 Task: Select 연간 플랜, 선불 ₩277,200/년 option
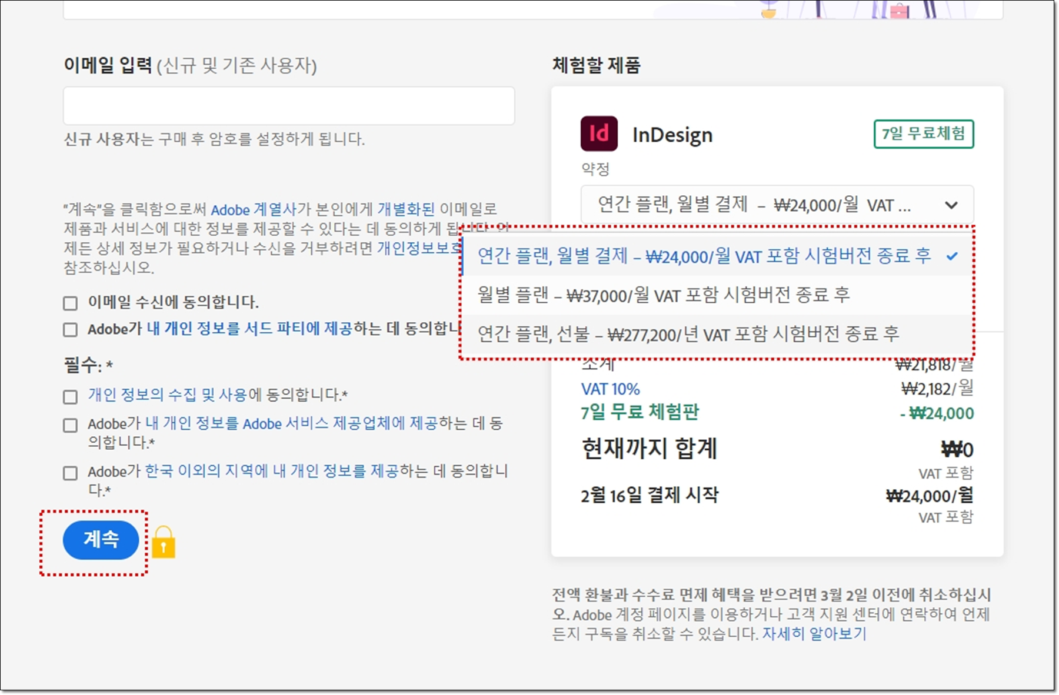[717, 334]
